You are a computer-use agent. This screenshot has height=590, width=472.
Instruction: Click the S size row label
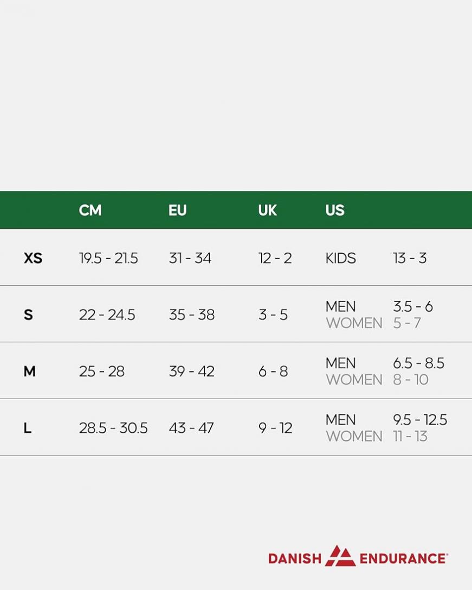point(28,315)
